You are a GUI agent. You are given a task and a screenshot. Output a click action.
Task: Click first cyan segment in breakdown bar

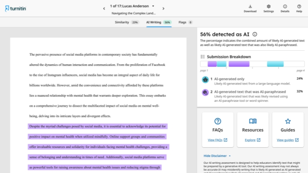coord(221,64)
